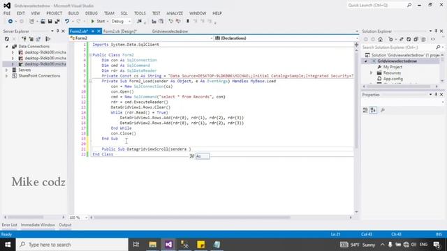
Task: Select the Gridviewselectedrow project node
Action: pos(397,61)
